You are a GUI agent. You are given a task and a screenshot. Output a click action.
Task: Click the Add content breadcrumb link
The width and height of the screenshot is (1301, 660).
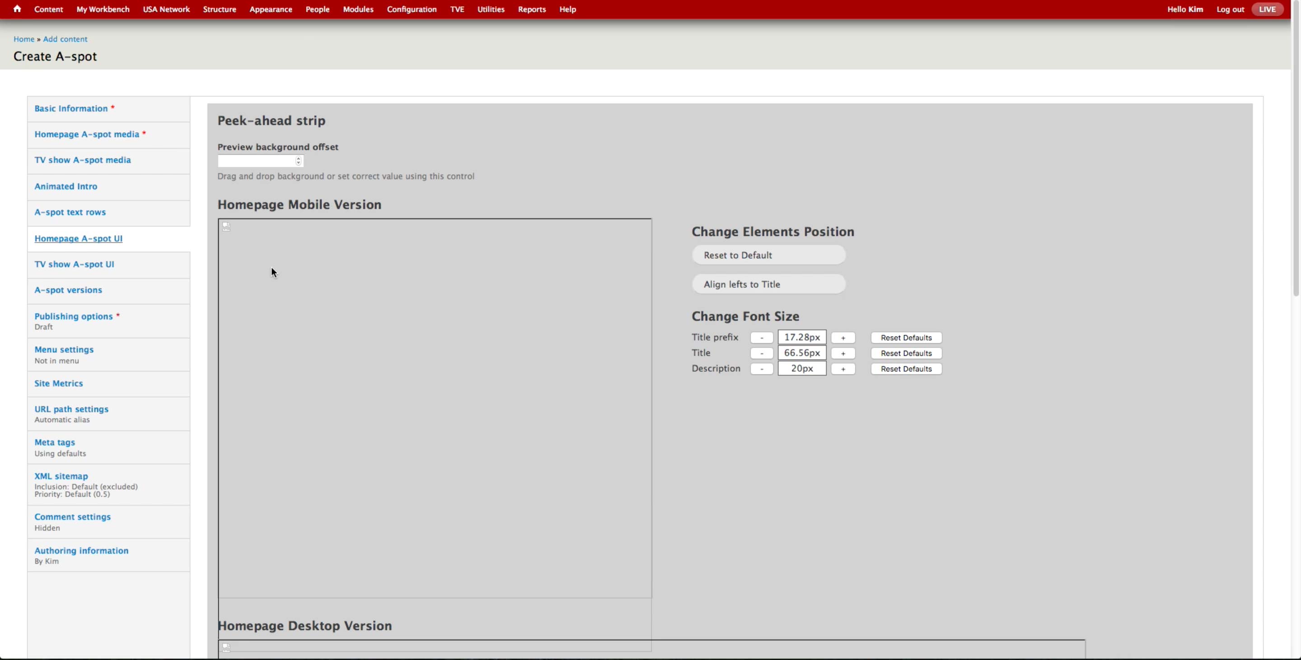(65, 39)
